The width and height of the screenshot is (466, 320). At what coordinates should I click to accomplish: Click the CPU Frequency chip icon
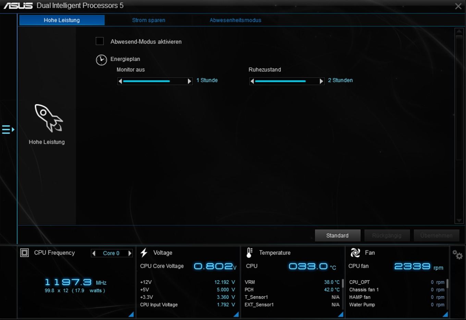(x=25, y=253)
